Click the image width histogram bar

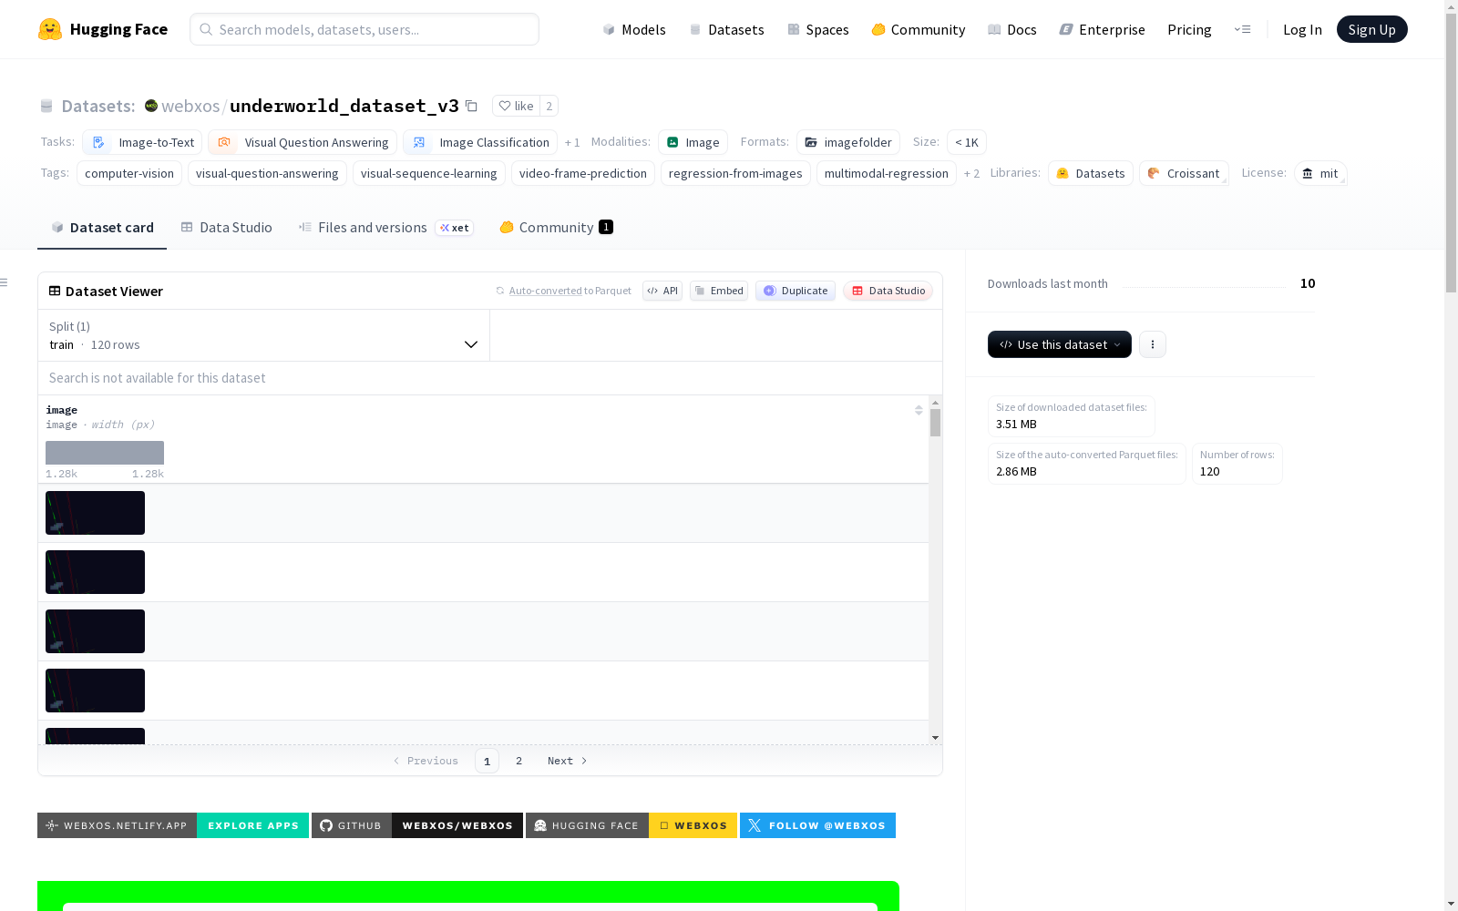(105, 453)
